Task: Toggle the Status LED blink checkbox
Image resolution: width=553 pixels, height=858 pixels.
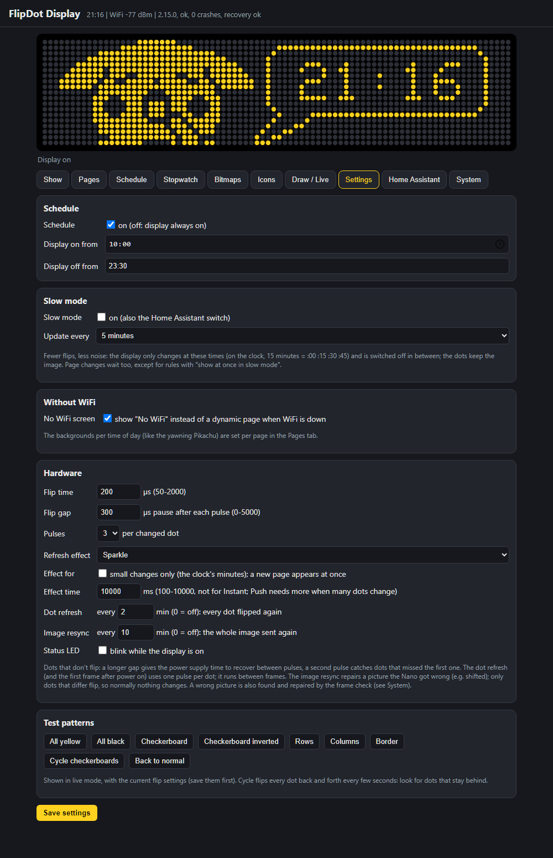Action: tap(102, 650)
